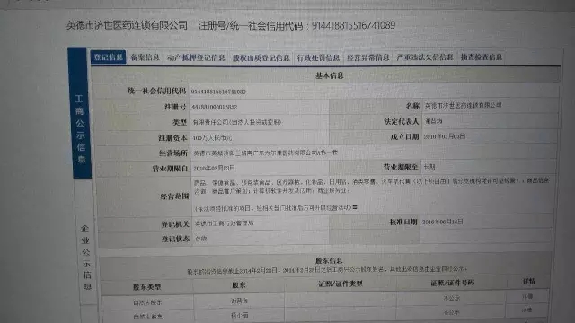
Task: Select the 严重违法失信信息 tab
Action: click(x=425, y=57)
